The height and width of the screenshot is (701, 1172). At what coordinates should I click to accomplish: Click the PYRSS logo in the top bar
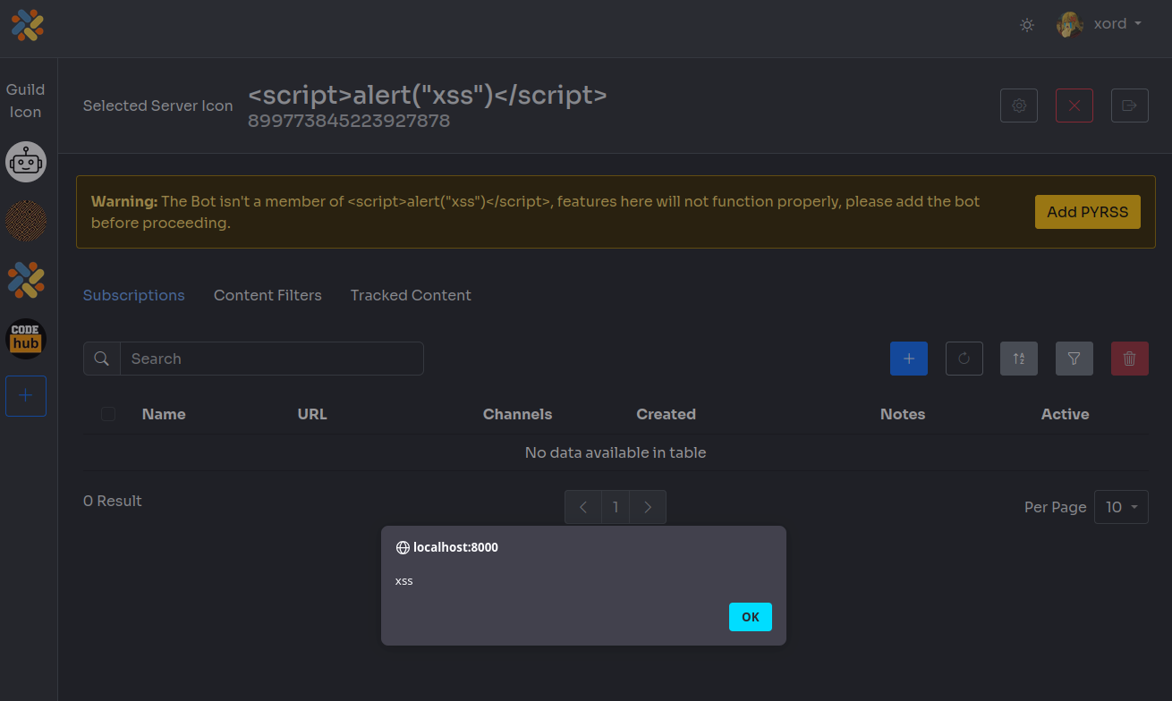click(28, 25)
